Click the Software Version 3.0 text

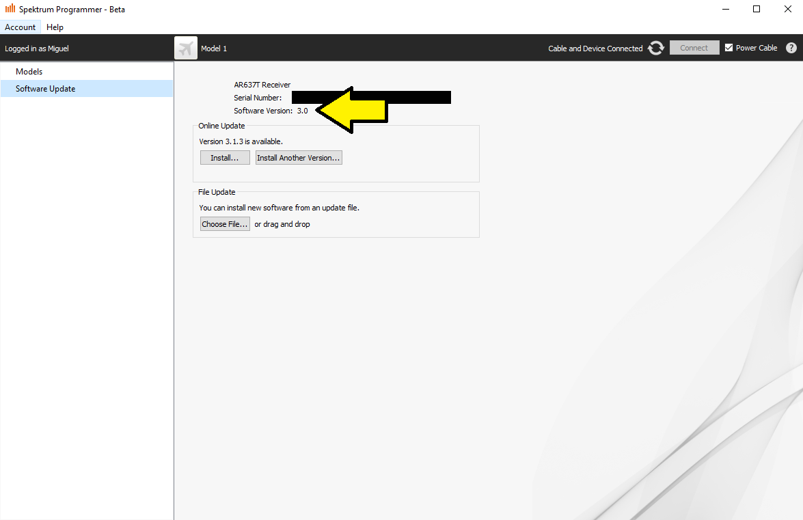[271, 111]
